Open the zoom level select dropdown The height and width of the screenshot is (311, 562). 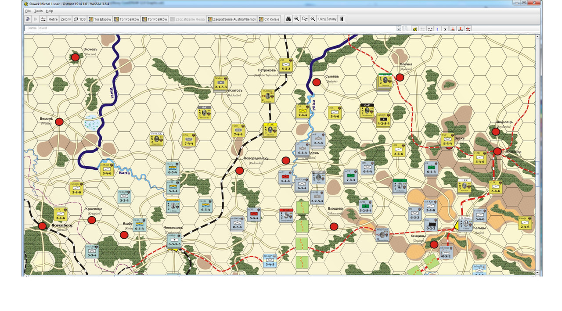pyautogui.click(x=305, y=19)
